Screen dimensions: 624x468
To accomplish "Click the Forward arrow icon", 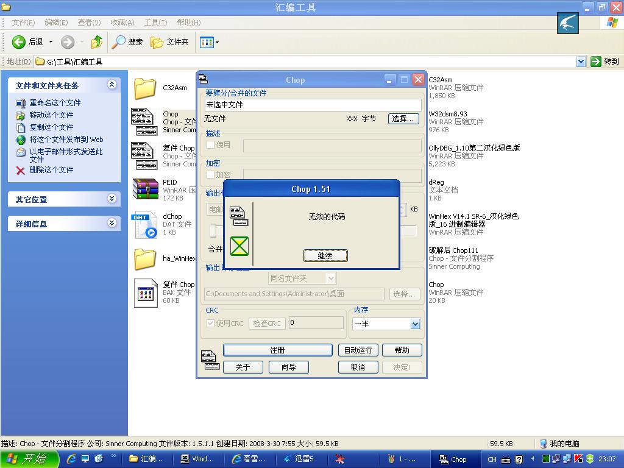I will [68, 42].
